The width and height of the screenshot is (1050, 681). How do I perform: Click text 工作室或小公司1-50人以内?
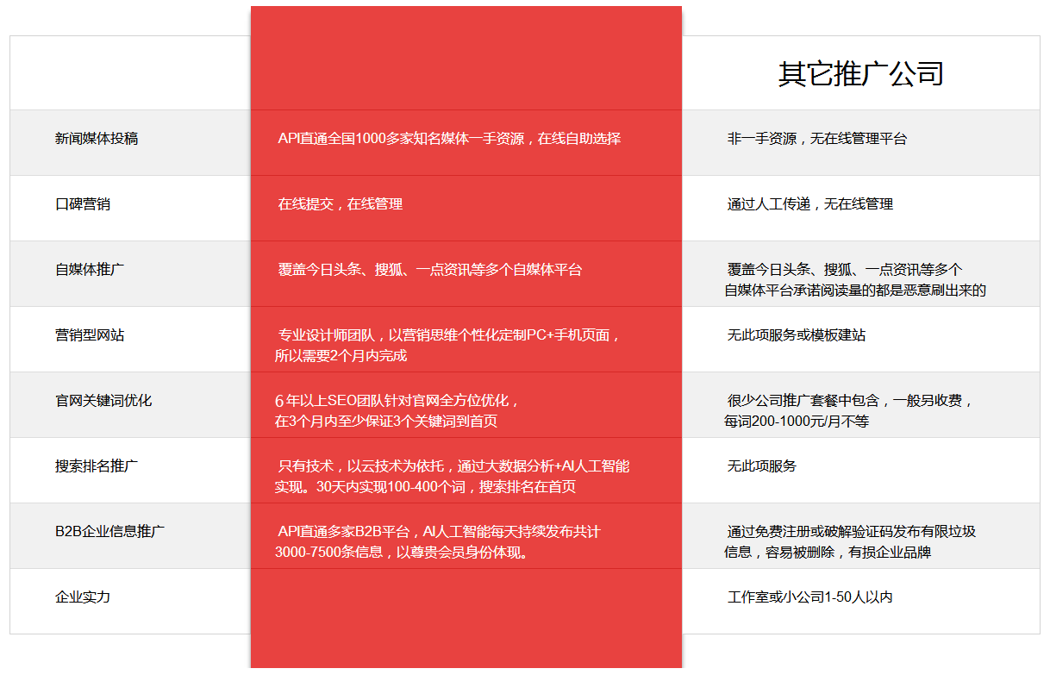coord(810,597)
